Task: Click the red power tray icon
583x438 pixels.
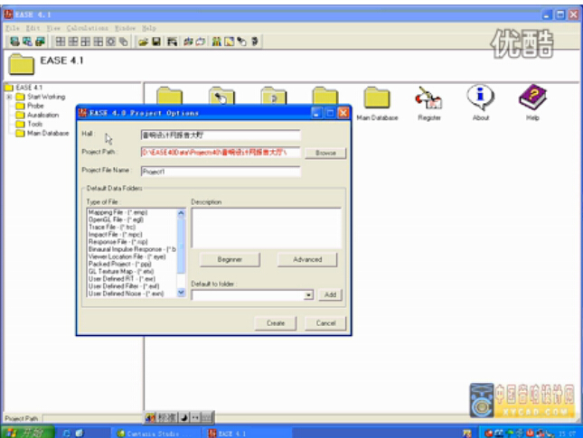Action: [530, 433]
